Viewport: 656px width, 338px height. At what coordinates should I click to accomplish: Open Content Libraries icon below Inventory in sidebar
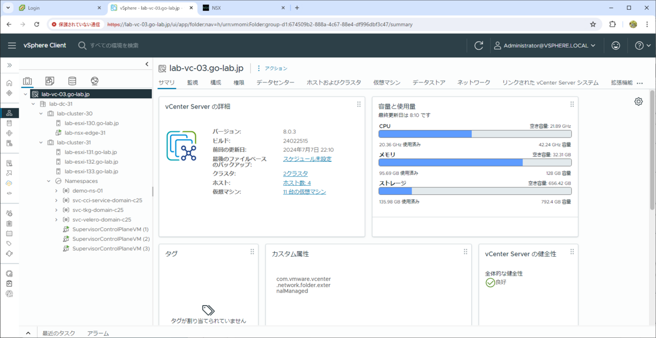[x=9, y=123]
